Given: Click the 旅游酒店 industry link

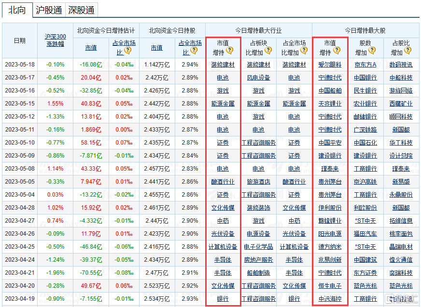Looking at the screenshot, I should pos(259,182).
